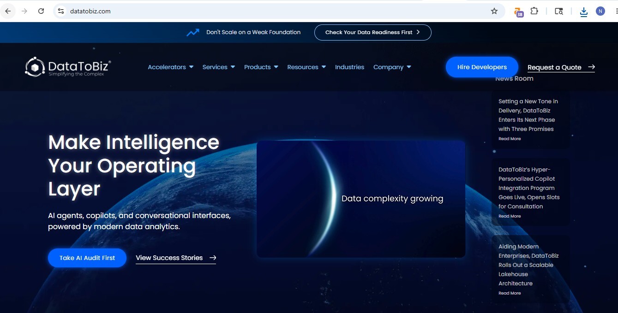Click the Take AI Audit First button
This screenshot has height=313, width=618.
pos(87,258)
